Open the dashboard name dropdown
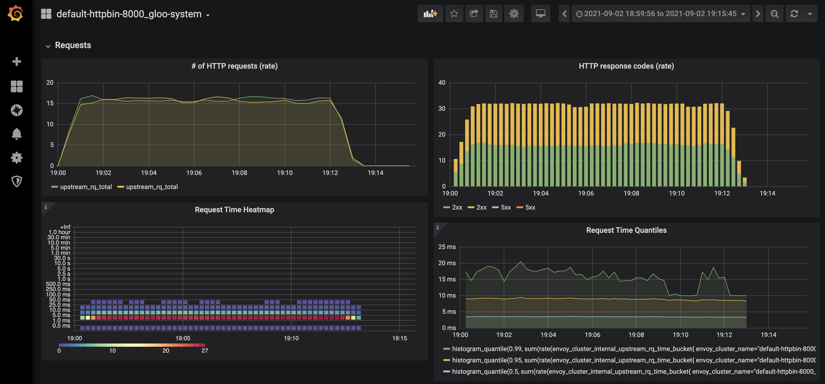 click(133, 14)
